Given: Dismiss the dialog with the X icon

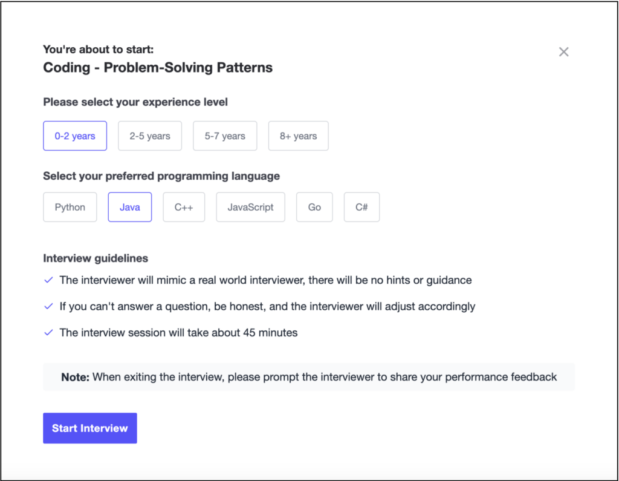Looking at the screenshot, I should 563,51.
